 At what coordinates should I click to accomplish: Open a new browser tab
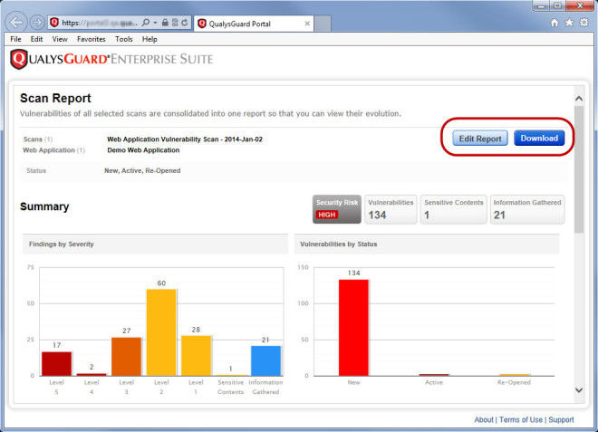pyautogui.click(x=323, y=24)
